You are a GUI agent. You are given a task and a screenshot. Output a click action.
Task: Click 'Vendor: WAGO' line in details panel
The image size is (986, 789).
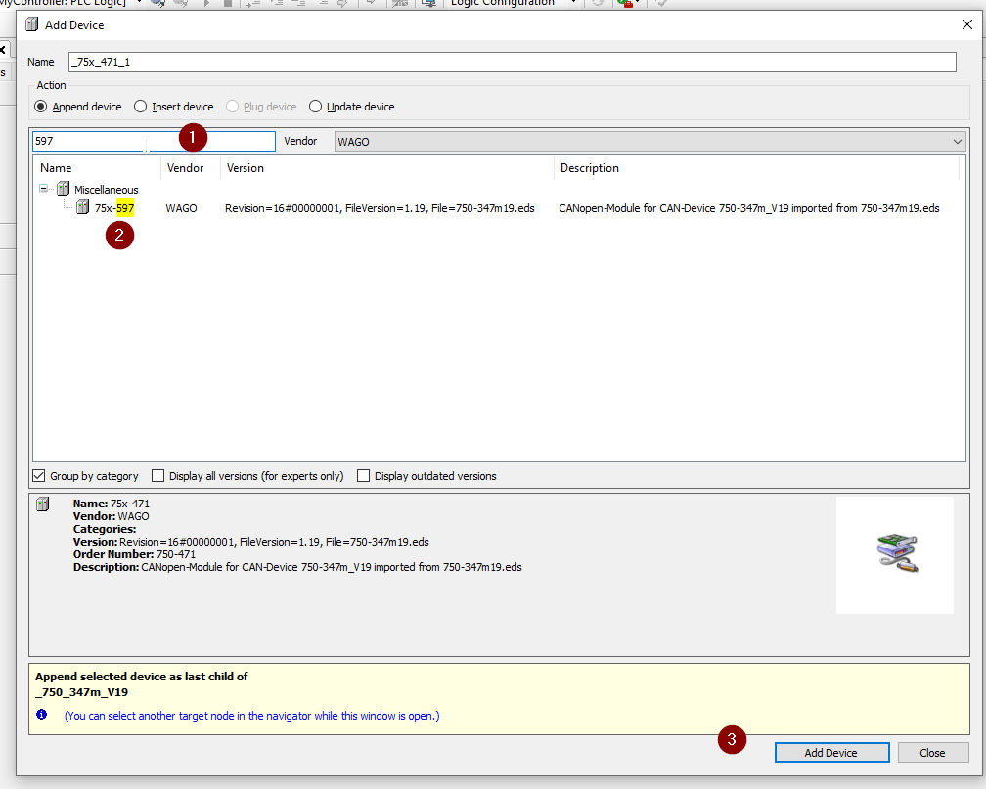click(x=111, y=516)
